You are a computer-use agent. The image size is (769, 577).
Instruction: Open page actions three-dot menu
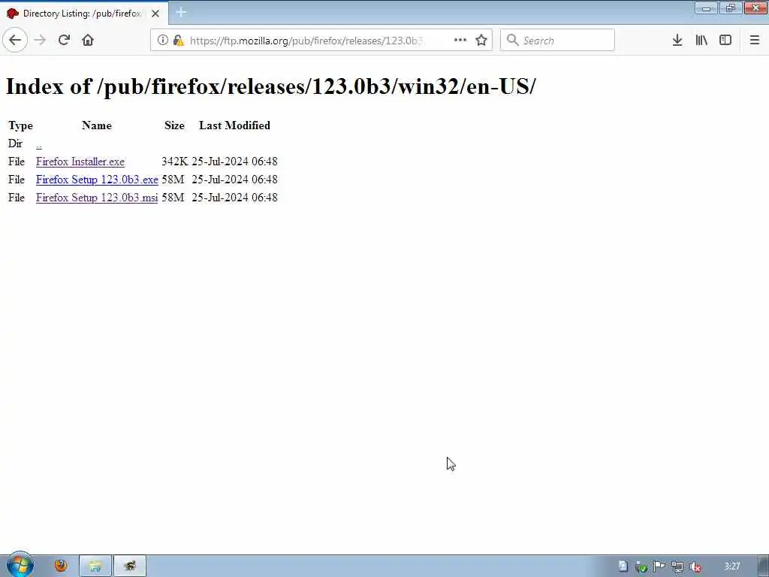tap(460, 41)
